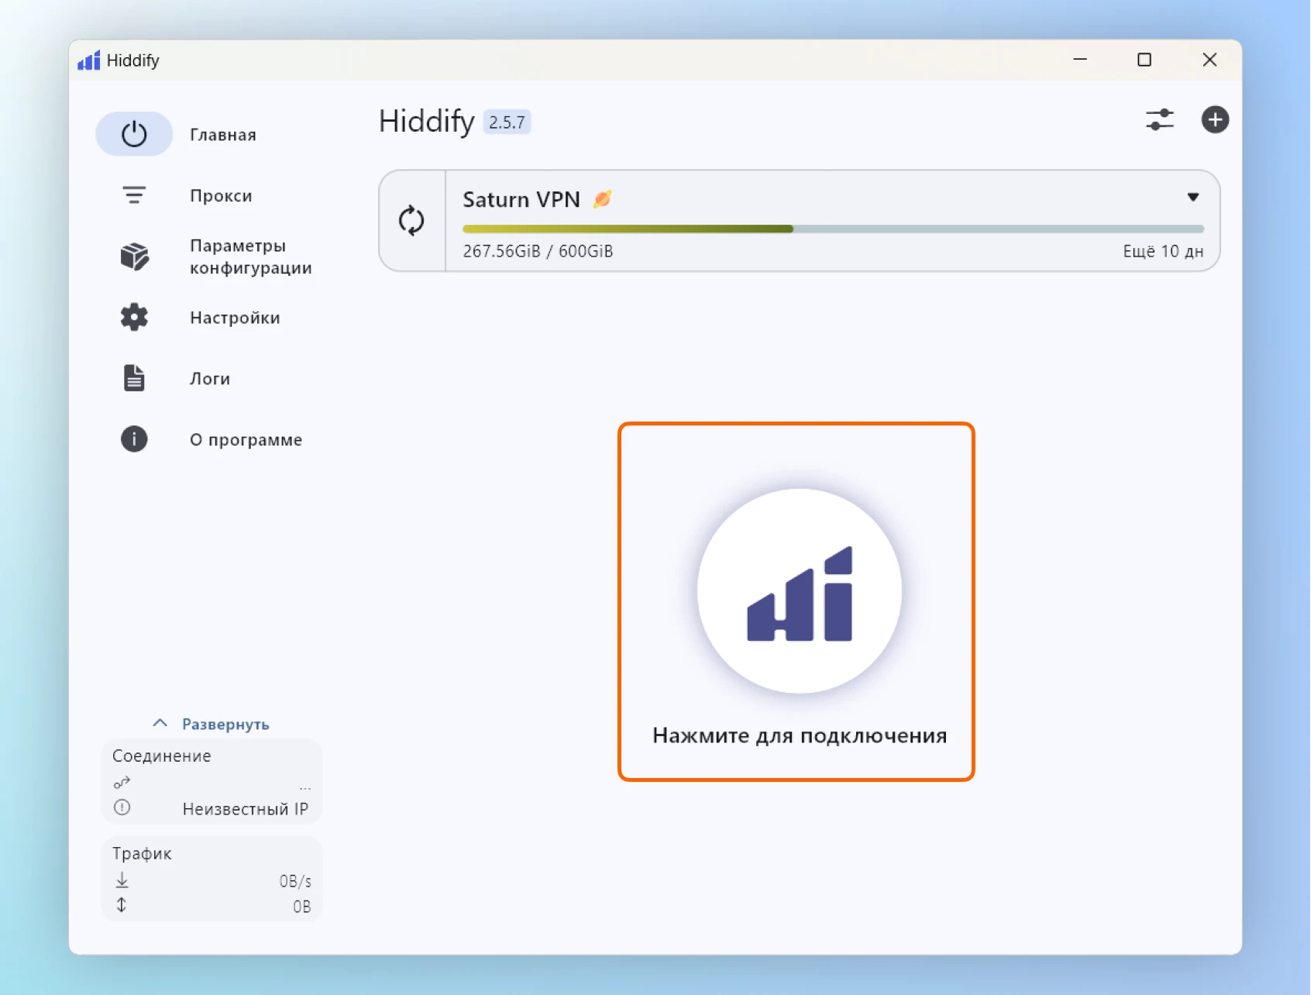Click the Трафик statistics card
This screenshot has height=995, width=1314.
click(x=212, y=879)
